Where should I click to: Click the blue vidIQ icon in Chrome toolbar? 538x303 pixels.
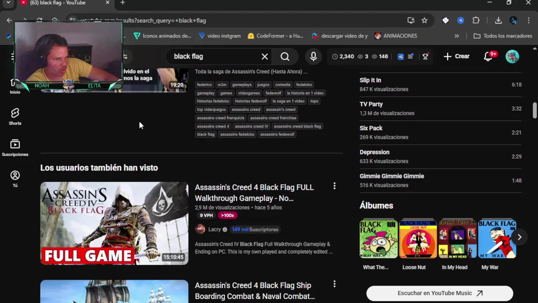[x=461, y=20]
